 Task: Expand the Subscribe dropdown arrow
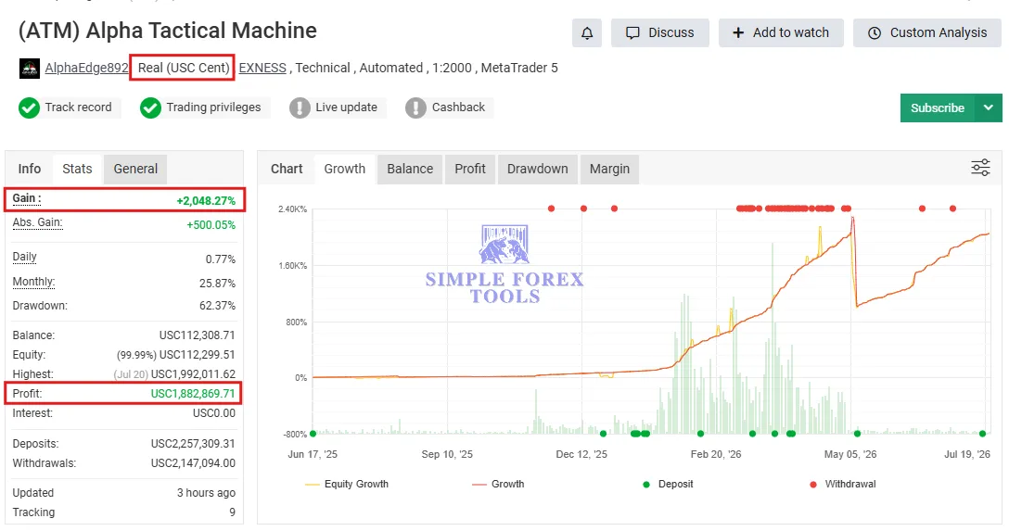[x=989, y=108]
